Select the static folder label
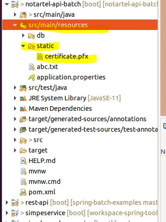The image size is (166, 222). pos(45,46)
